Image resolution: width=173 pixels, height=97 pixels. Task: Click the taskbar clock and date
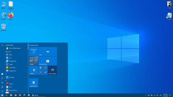tap(165, 95)
